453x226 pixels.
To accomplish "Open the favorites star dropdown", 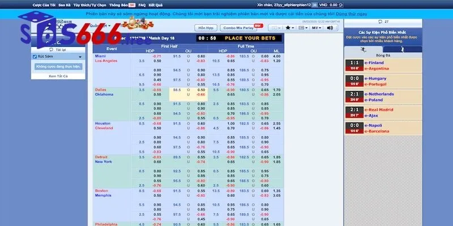I will pos(289,28).
